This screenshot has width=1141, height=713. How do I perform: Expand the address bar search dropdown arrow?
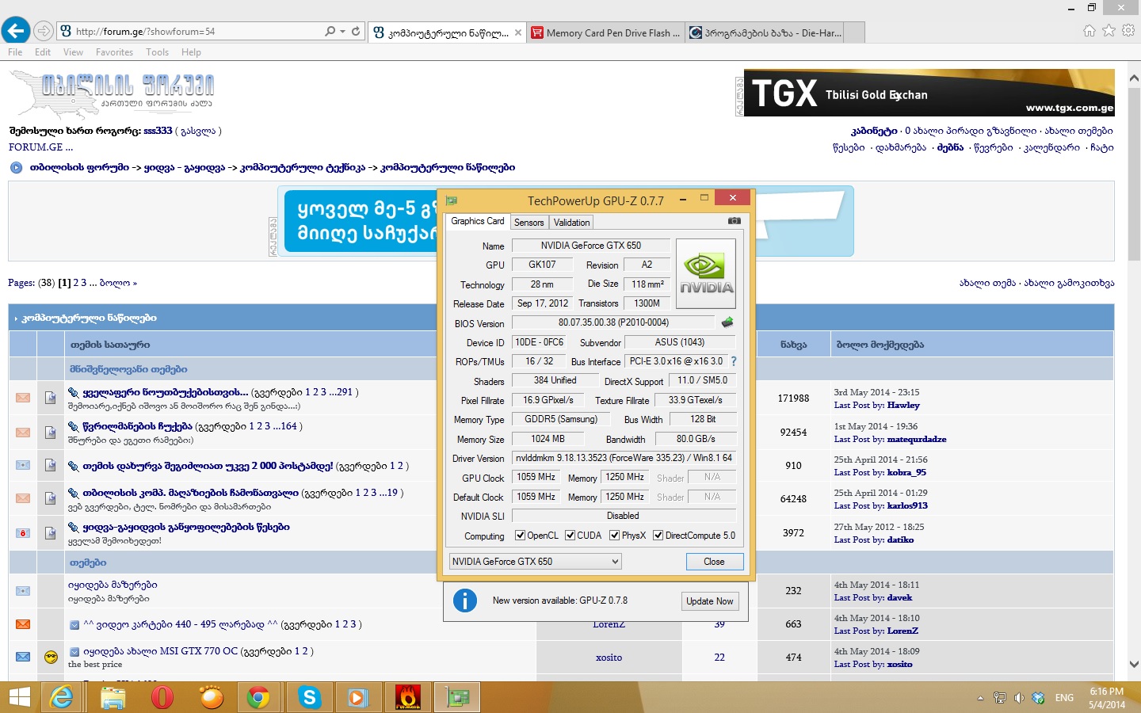(x=342, y=32)
